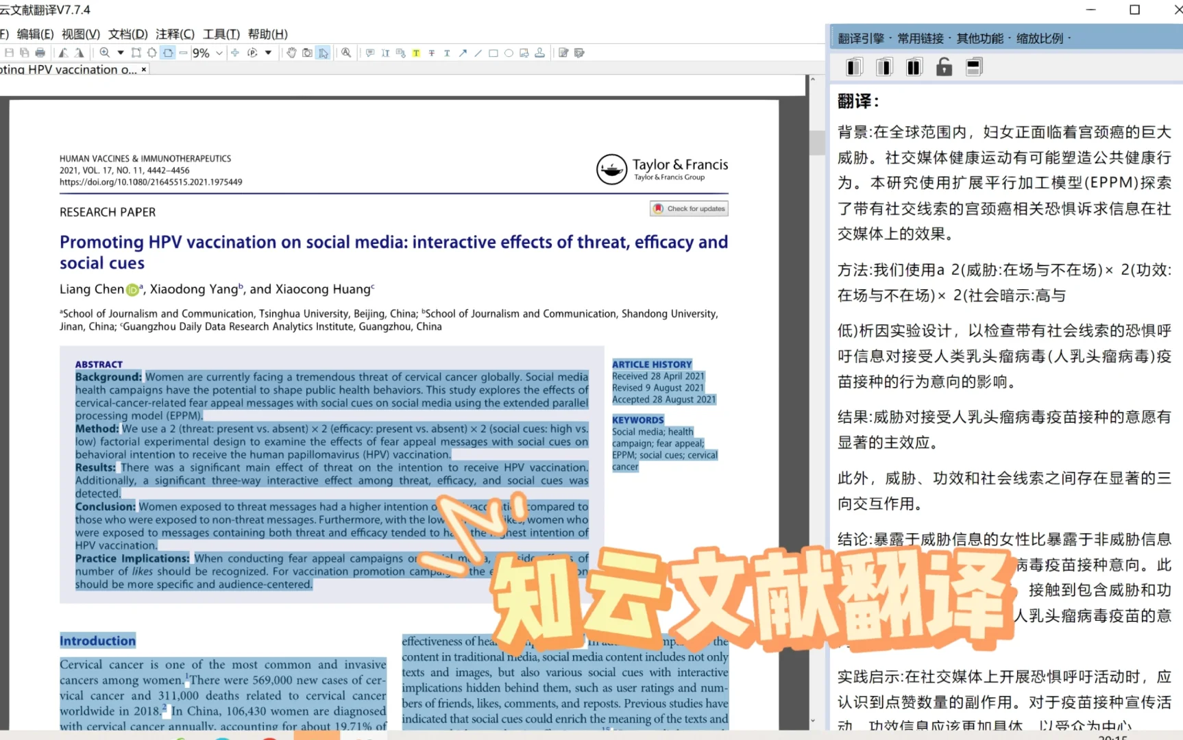The height and width of the screenshot is (740, 1183).
Task: Toggle the Fit Width view icon
Action: (168, 53)
